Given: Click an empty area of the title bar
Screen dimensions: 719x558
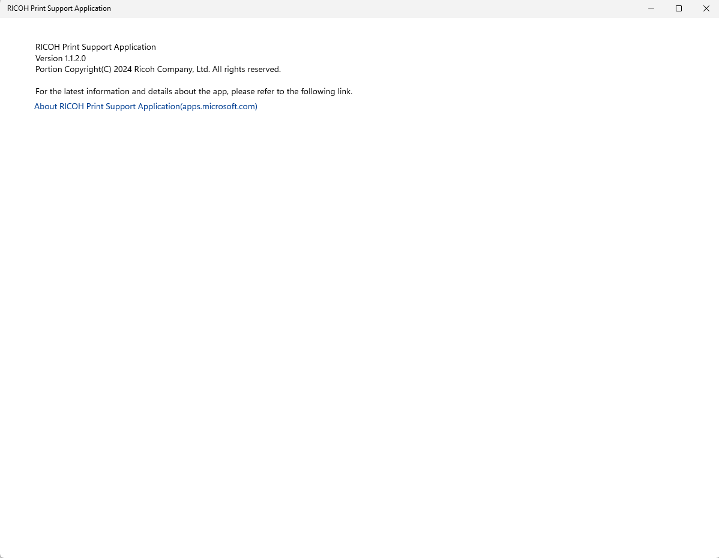Looking at the screenshot, I should point(360,8).
